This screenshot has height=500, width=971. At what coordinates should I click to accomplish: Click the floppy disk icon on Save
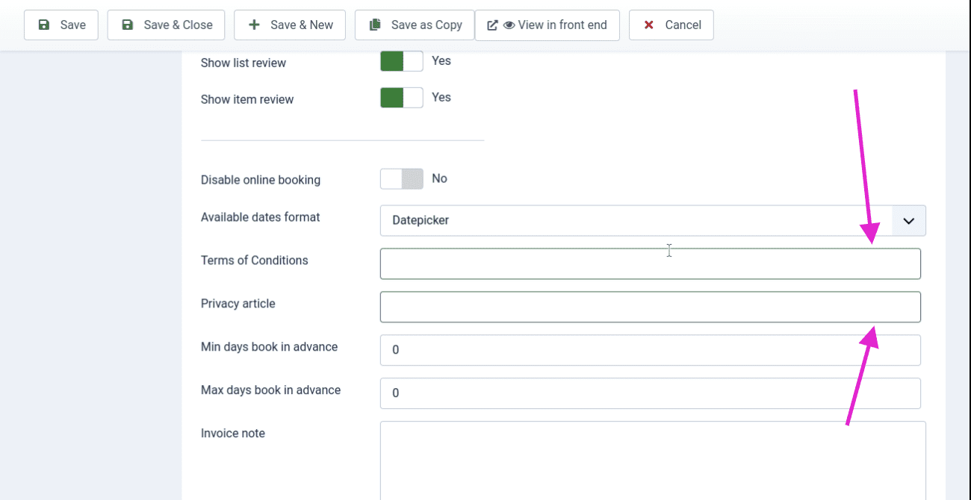[44, 25]
